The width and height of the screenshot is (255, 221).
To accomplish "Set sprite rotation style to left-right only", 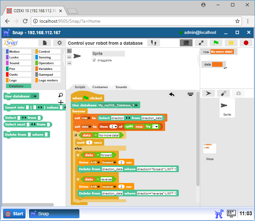I will click(x=69, y=57).
